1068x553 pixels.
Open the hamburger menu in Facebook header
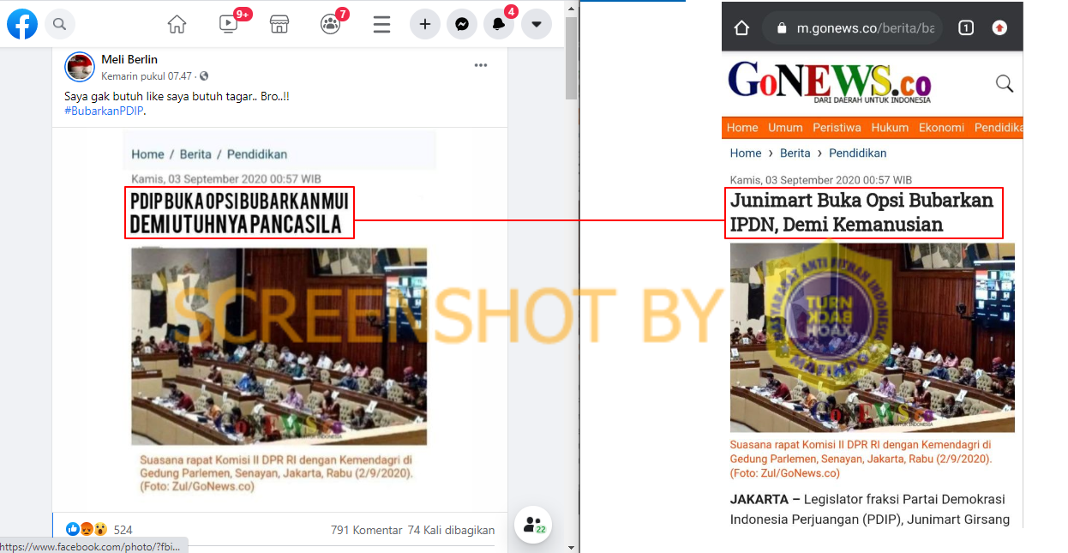click(382, 24)
